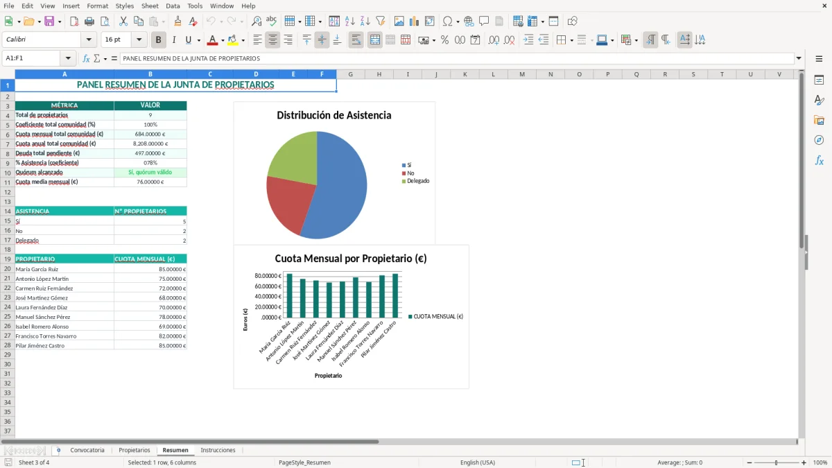The width and height of the screenshot is (832, 468).
Task: Format as percent
Action: [x=444, y=40]
